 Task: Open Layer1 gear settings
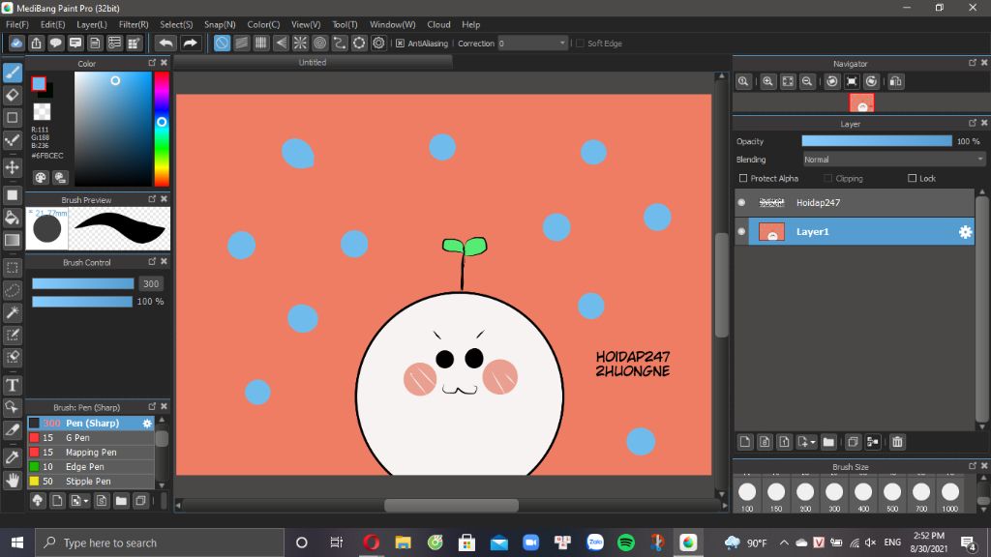click(964, 232)
